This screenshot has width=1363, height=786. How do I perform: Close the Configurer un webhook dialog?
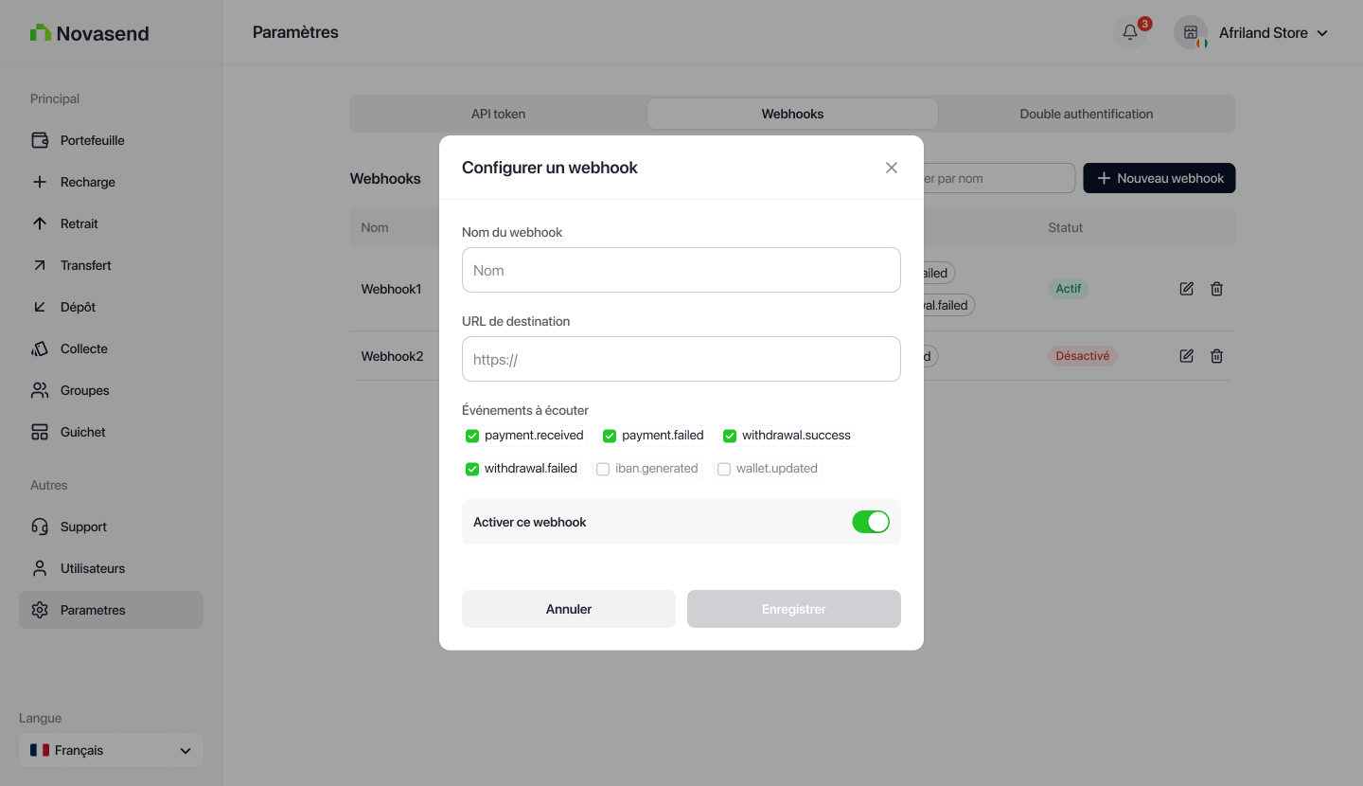pyautogui.click(x=891, y=168)
